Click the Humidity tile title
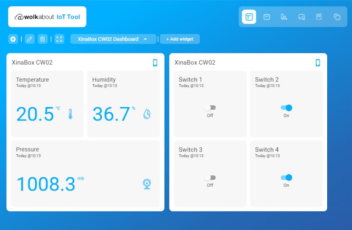Image resolution: width=352 pixels, height=230 pixels. (104, 80)
